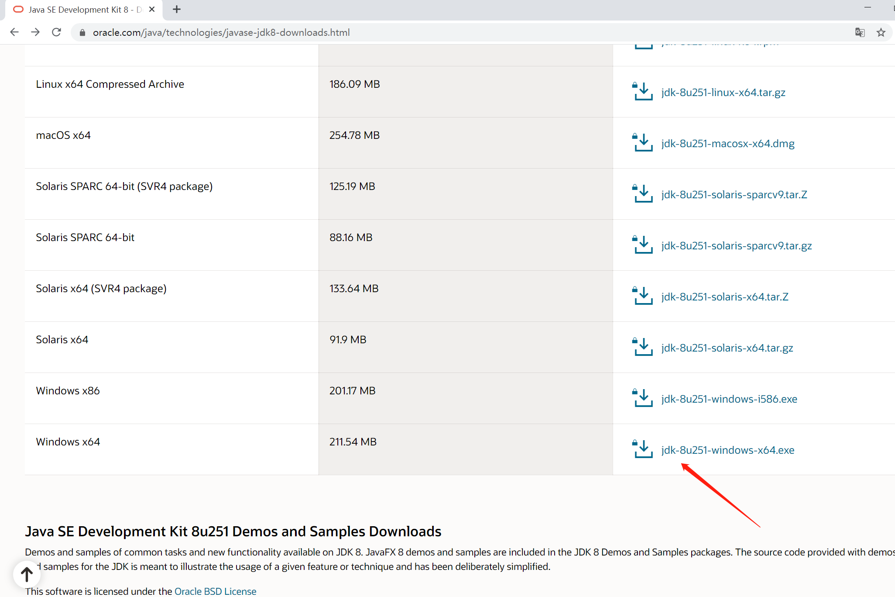Viewport: 895px width, 597px height.
Task: Click download icon beside macOS x64 dmg
Action: click(x=642, y=143)
